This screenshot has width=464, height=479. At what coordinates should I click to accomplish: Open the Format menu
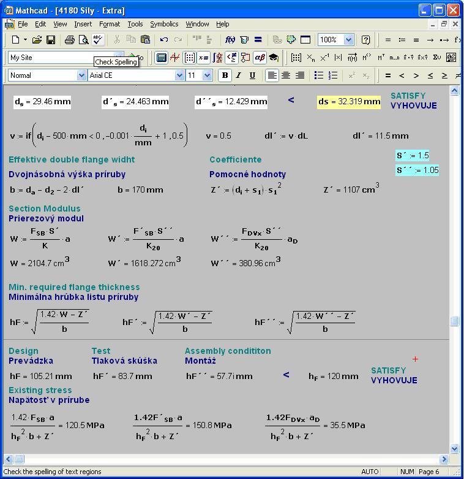[110, 24]
